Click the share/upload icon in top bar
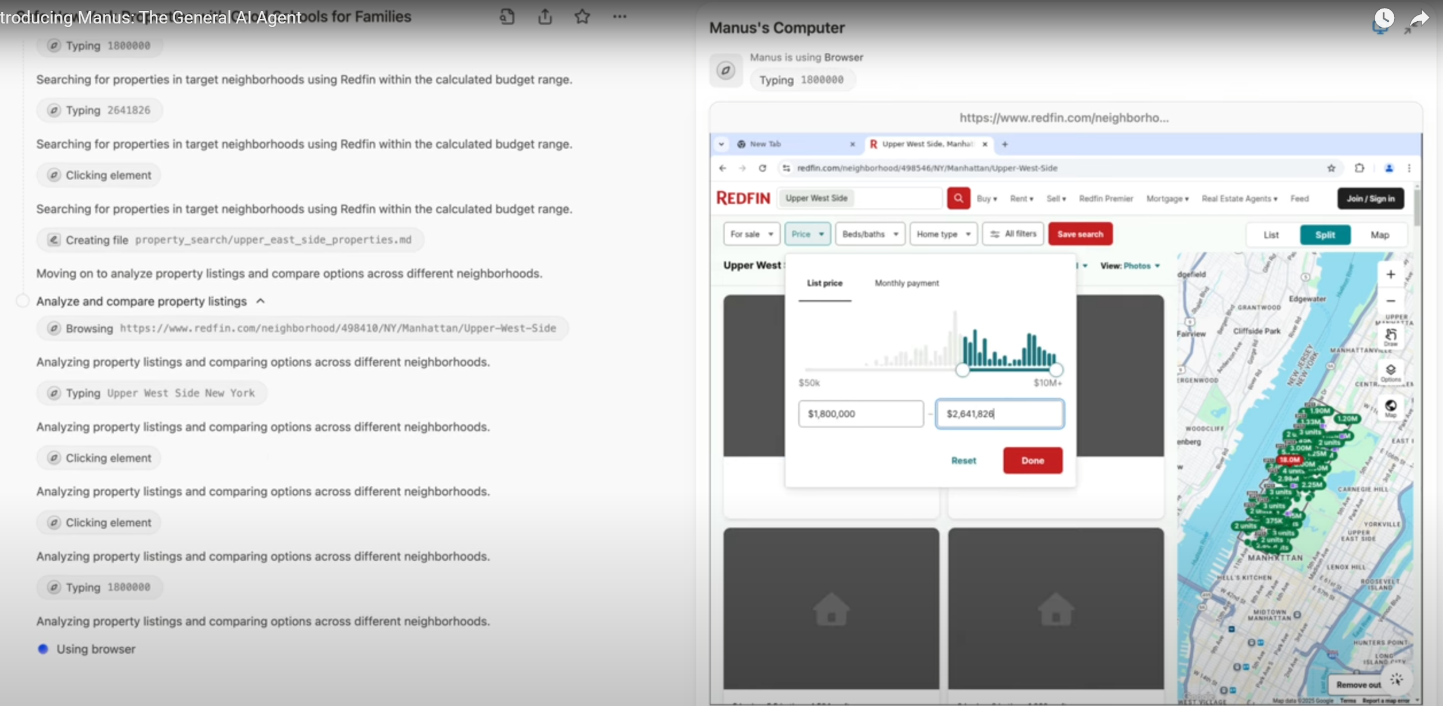 [x=544, y=17]
